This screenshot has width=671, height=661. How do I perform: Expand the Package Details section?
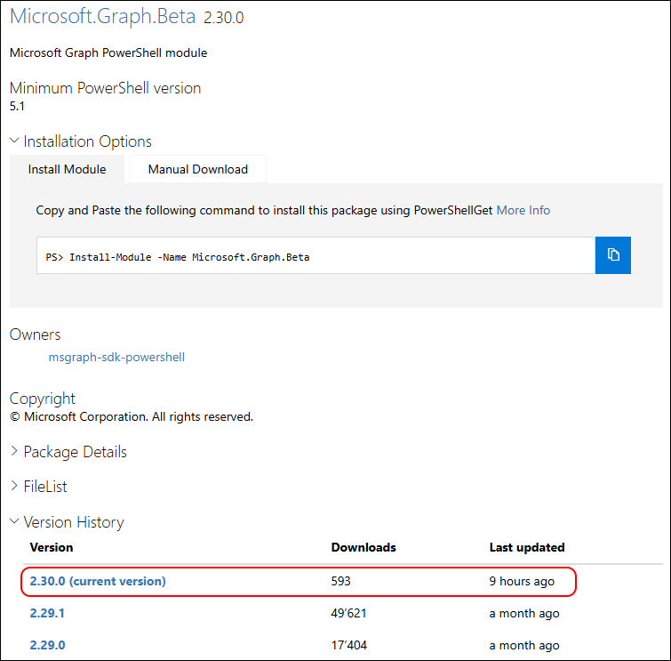click(68, 452)
